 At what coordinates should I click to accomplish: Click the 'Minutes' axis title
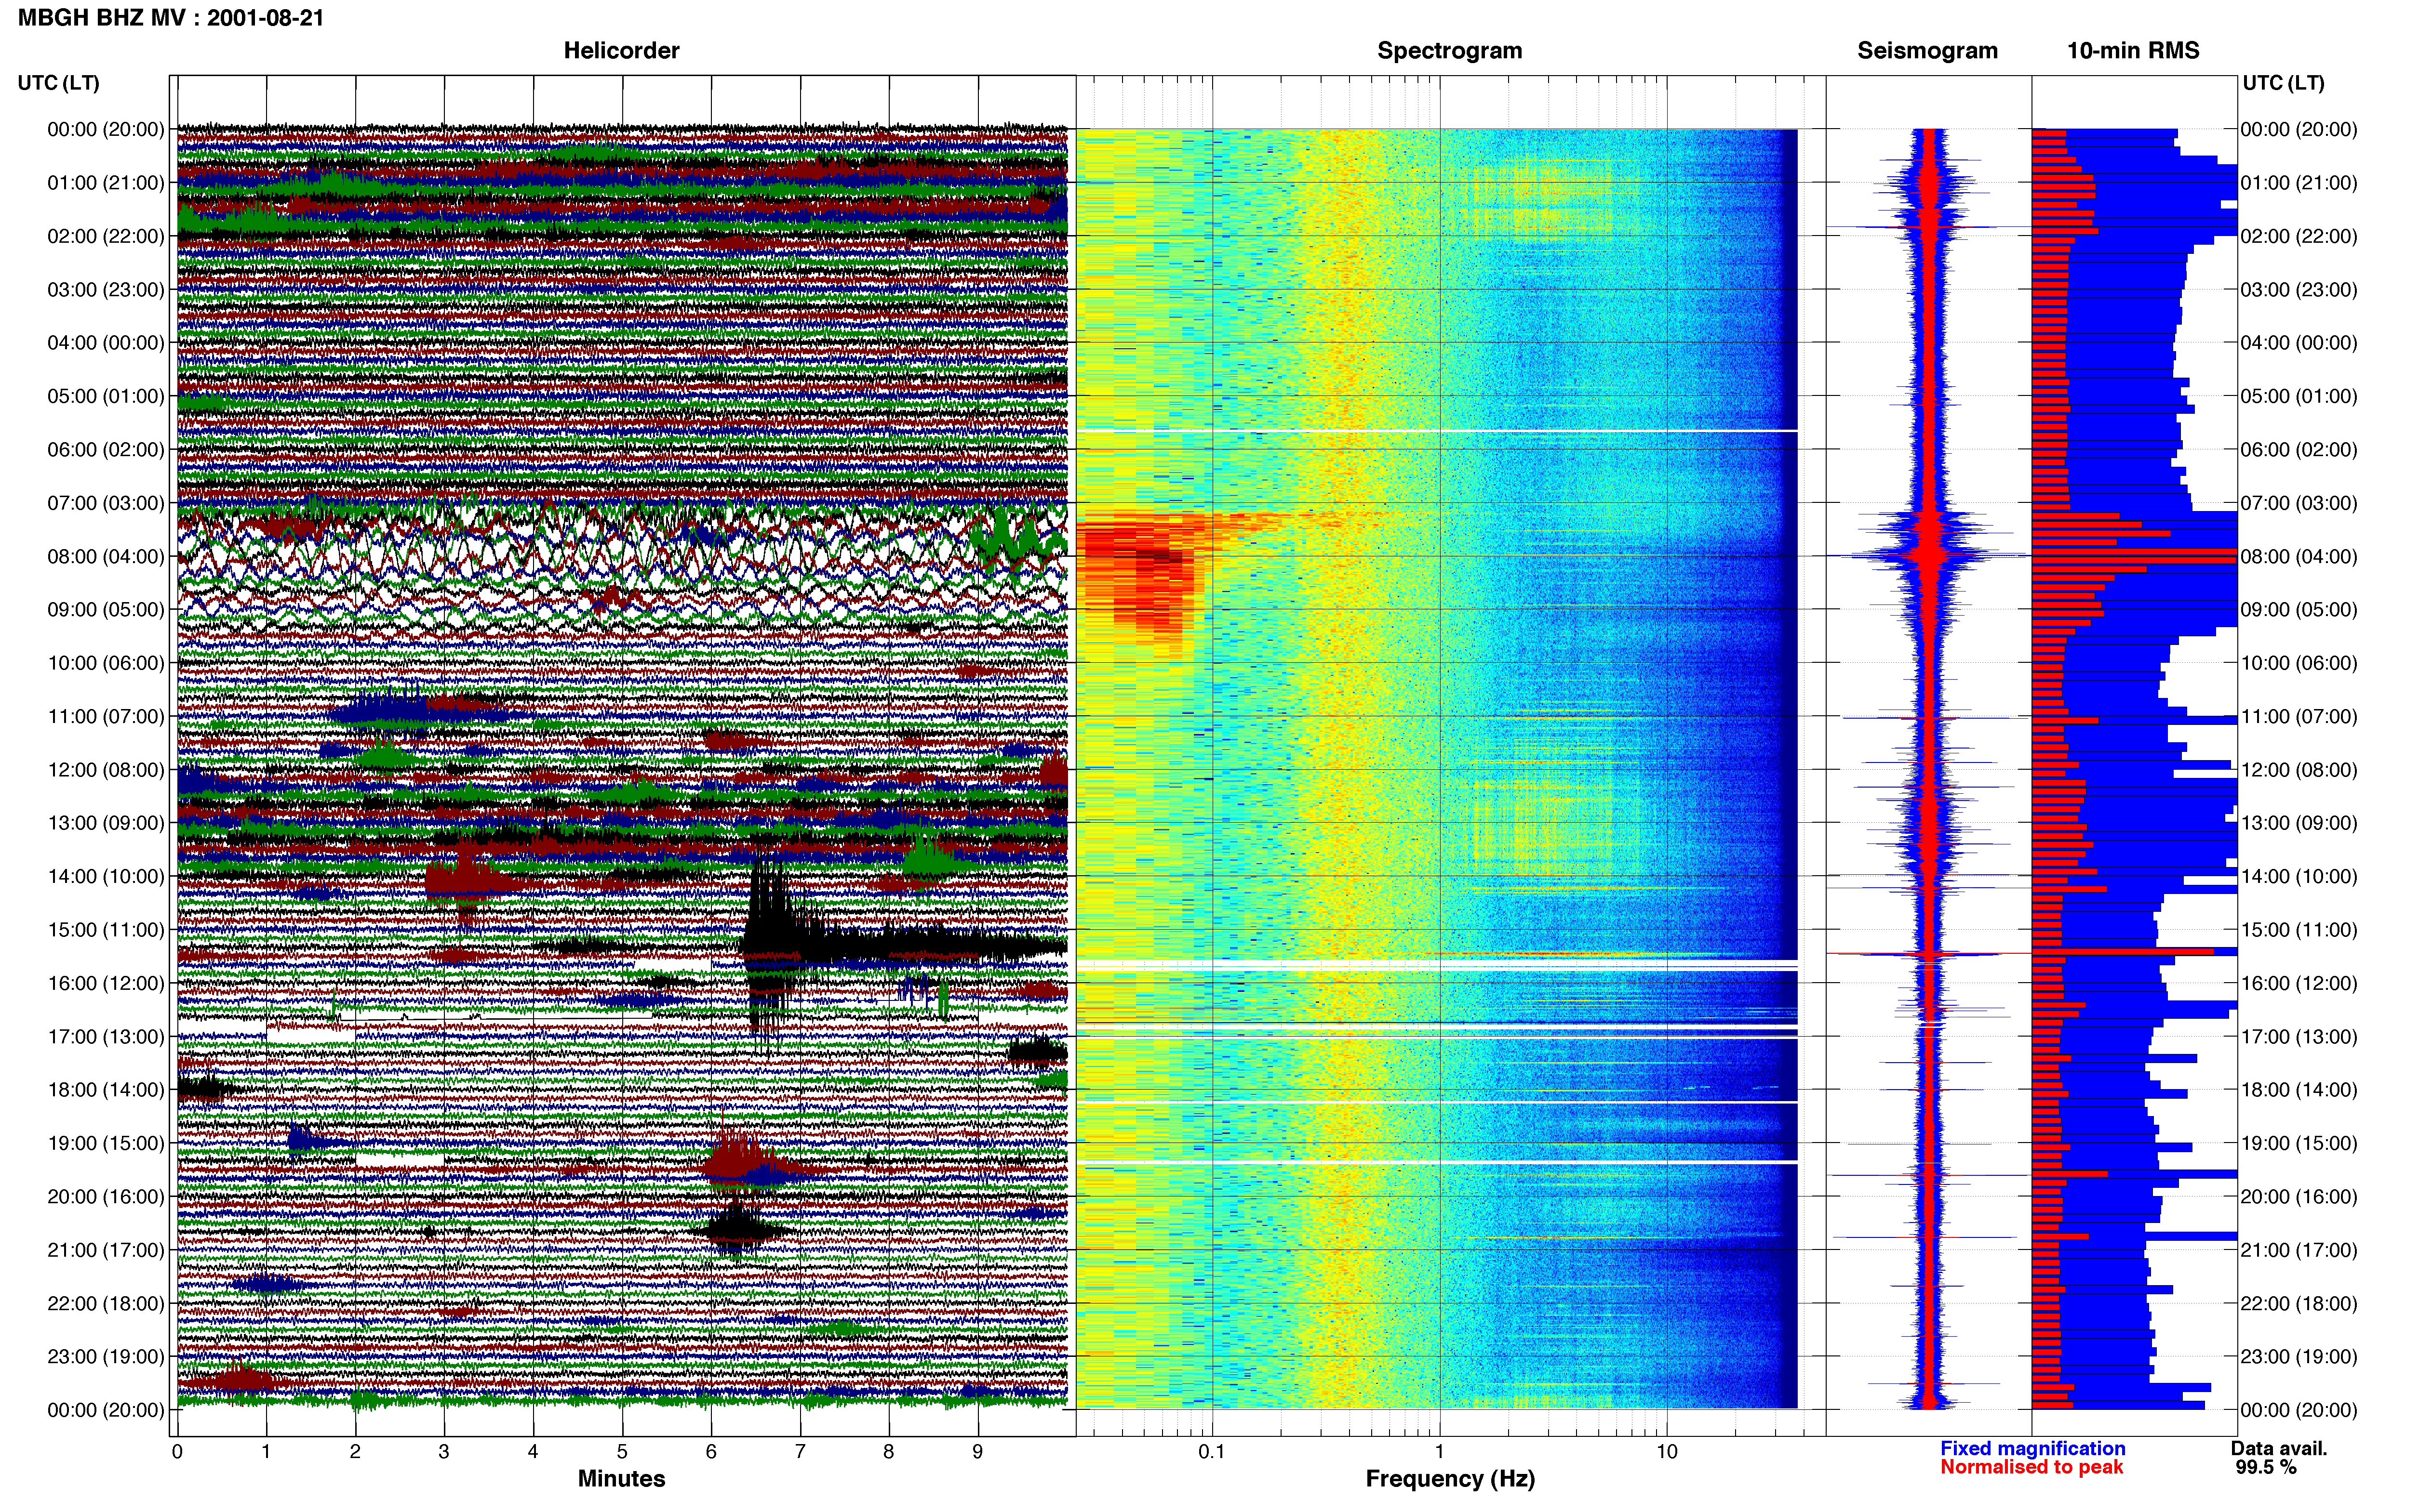click(x=621, y=1478)
